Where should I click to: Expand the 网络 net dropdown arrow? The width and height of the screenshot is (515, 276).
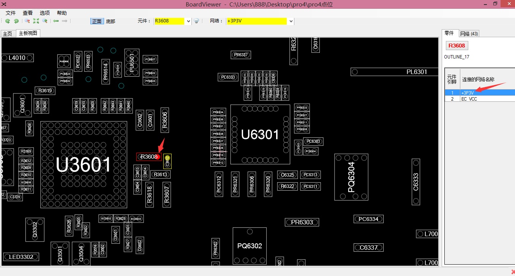291,21
